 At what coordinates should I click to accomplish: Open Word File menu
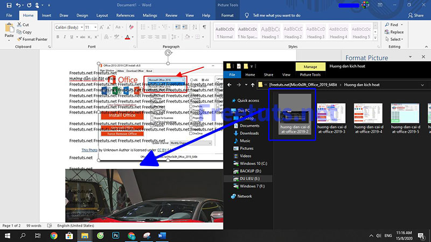pyautogui.click(x=9, y=16)
